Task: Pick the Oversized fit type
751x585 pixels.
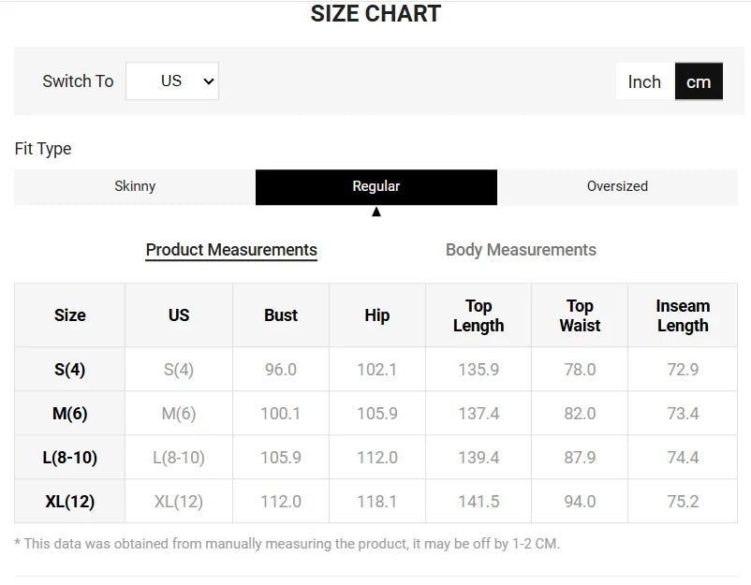Action: point(617,186)
